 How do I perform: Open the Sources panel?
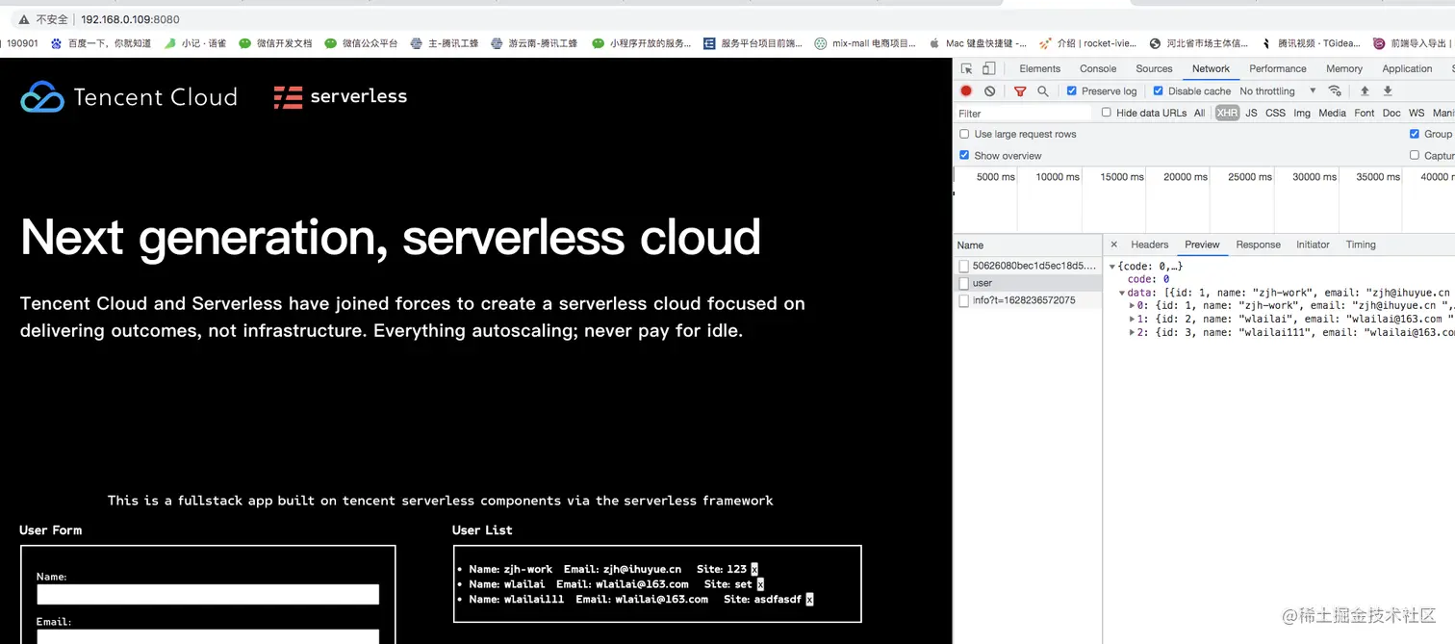(x=1154, y=69)
